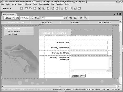Select the table tag in tag selector

(x=88, y=89)
